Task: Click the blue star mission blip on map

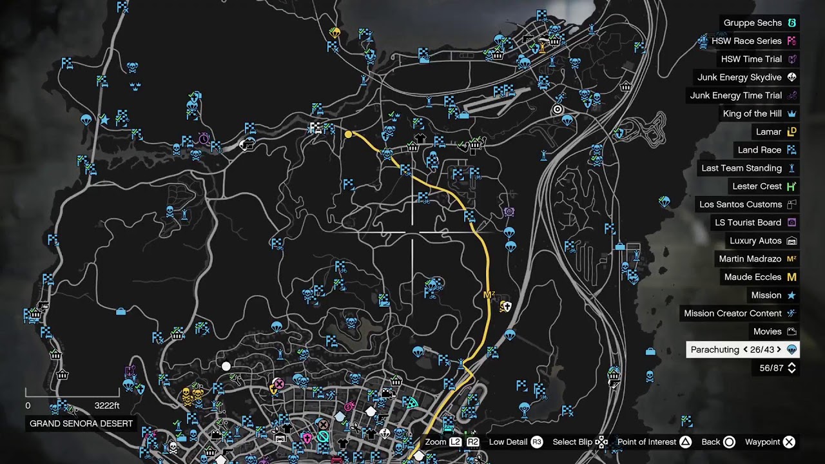Action: pyautogui.click(x=104, y=119)
